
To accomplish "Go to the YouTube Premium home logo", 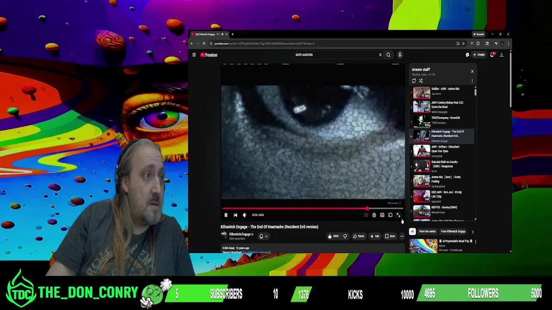I will tap(209, 55).
